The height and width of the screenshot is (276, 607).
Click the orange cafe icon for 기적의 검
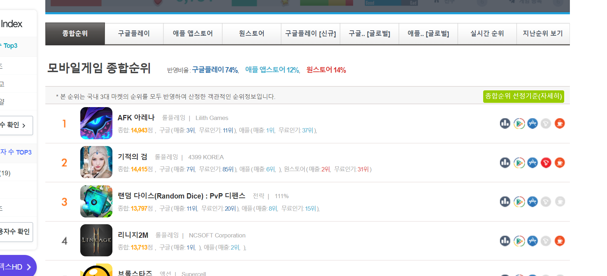coord(560,163)
